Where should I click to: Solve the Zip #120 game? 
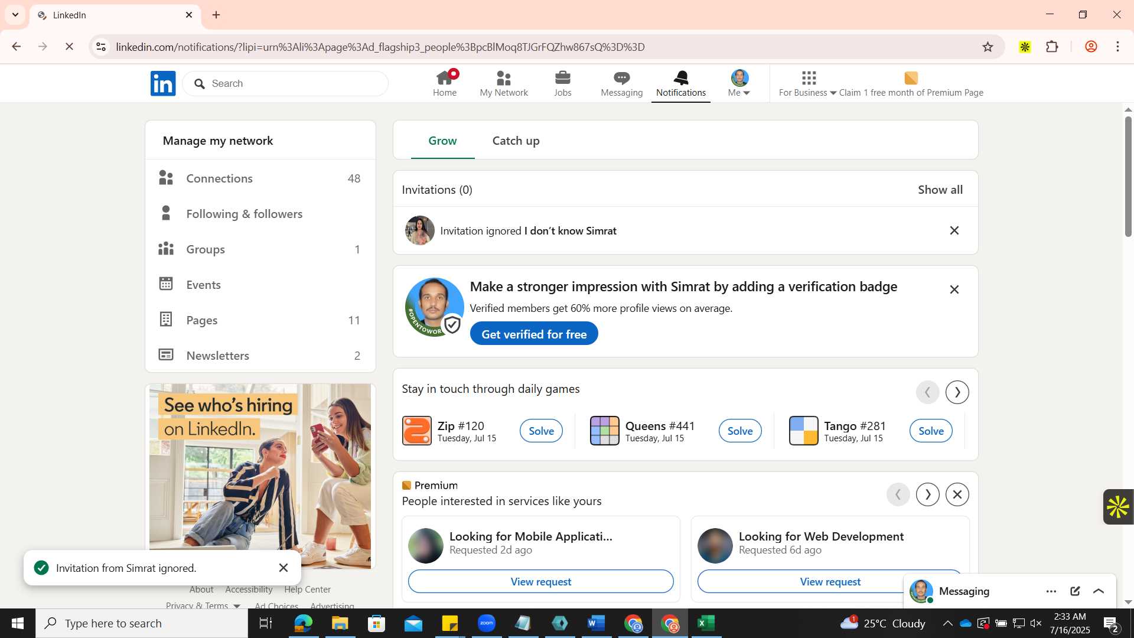[541, 431]
